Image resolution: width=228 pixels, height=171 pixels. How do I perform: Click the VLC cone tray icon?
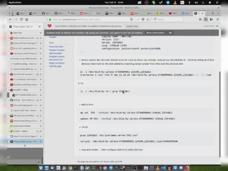175,2
